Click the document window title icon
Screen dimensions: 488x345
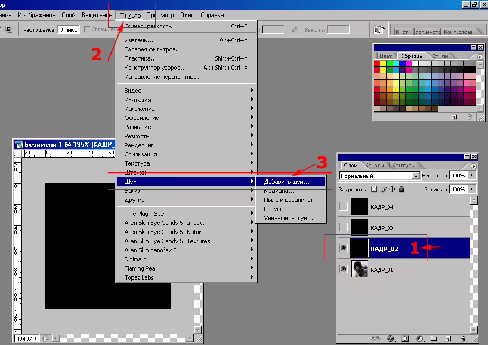19,145
